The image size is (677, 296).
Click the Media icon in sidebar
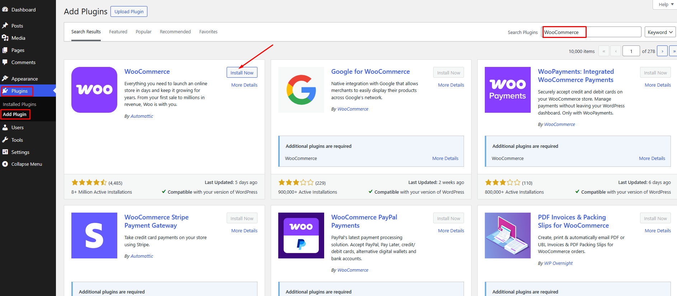pos(5,38)
